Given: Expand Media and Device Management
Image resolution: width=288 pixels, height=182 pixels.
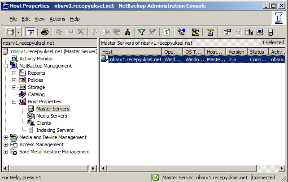Looking at the screenshot, I should pos(5,137).
